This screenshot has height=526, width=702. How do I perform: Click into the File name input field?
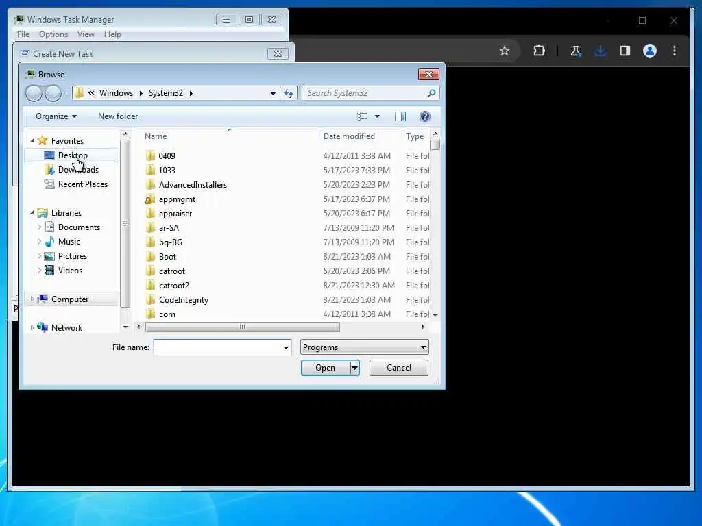(x=217, y=347)
